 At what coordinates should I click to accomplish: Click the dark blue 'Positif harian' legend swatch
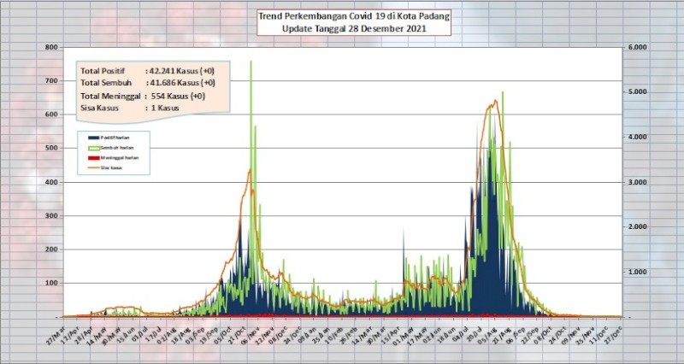point(93,138)
